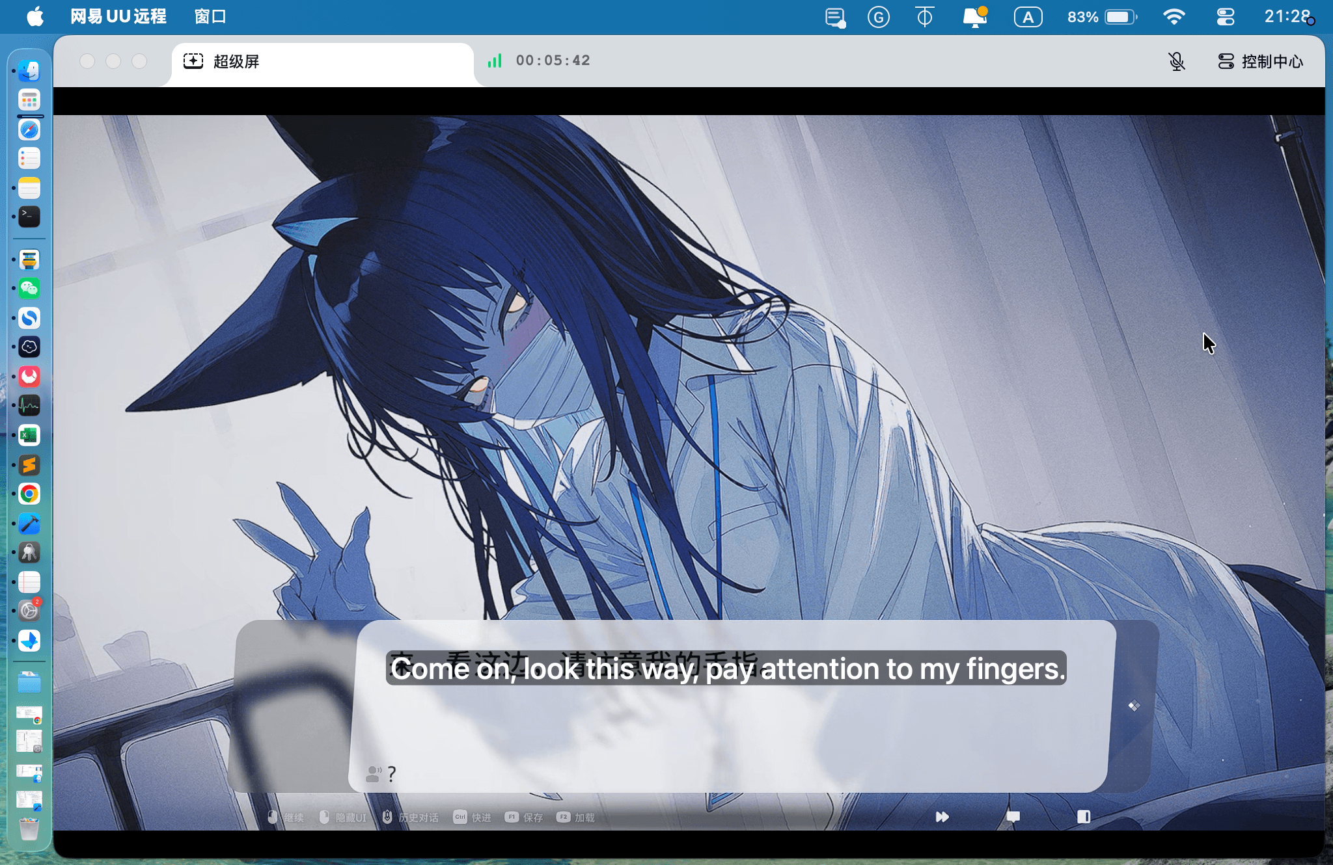This screenshot has width=1333, height=865.
Task: Click the notification bell display menu icon
Action: tap(975, 17)
